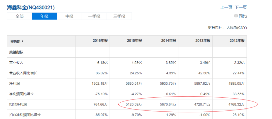
Task: Sort by the 报告期 dropdown arrow
Action: [22, 41]
